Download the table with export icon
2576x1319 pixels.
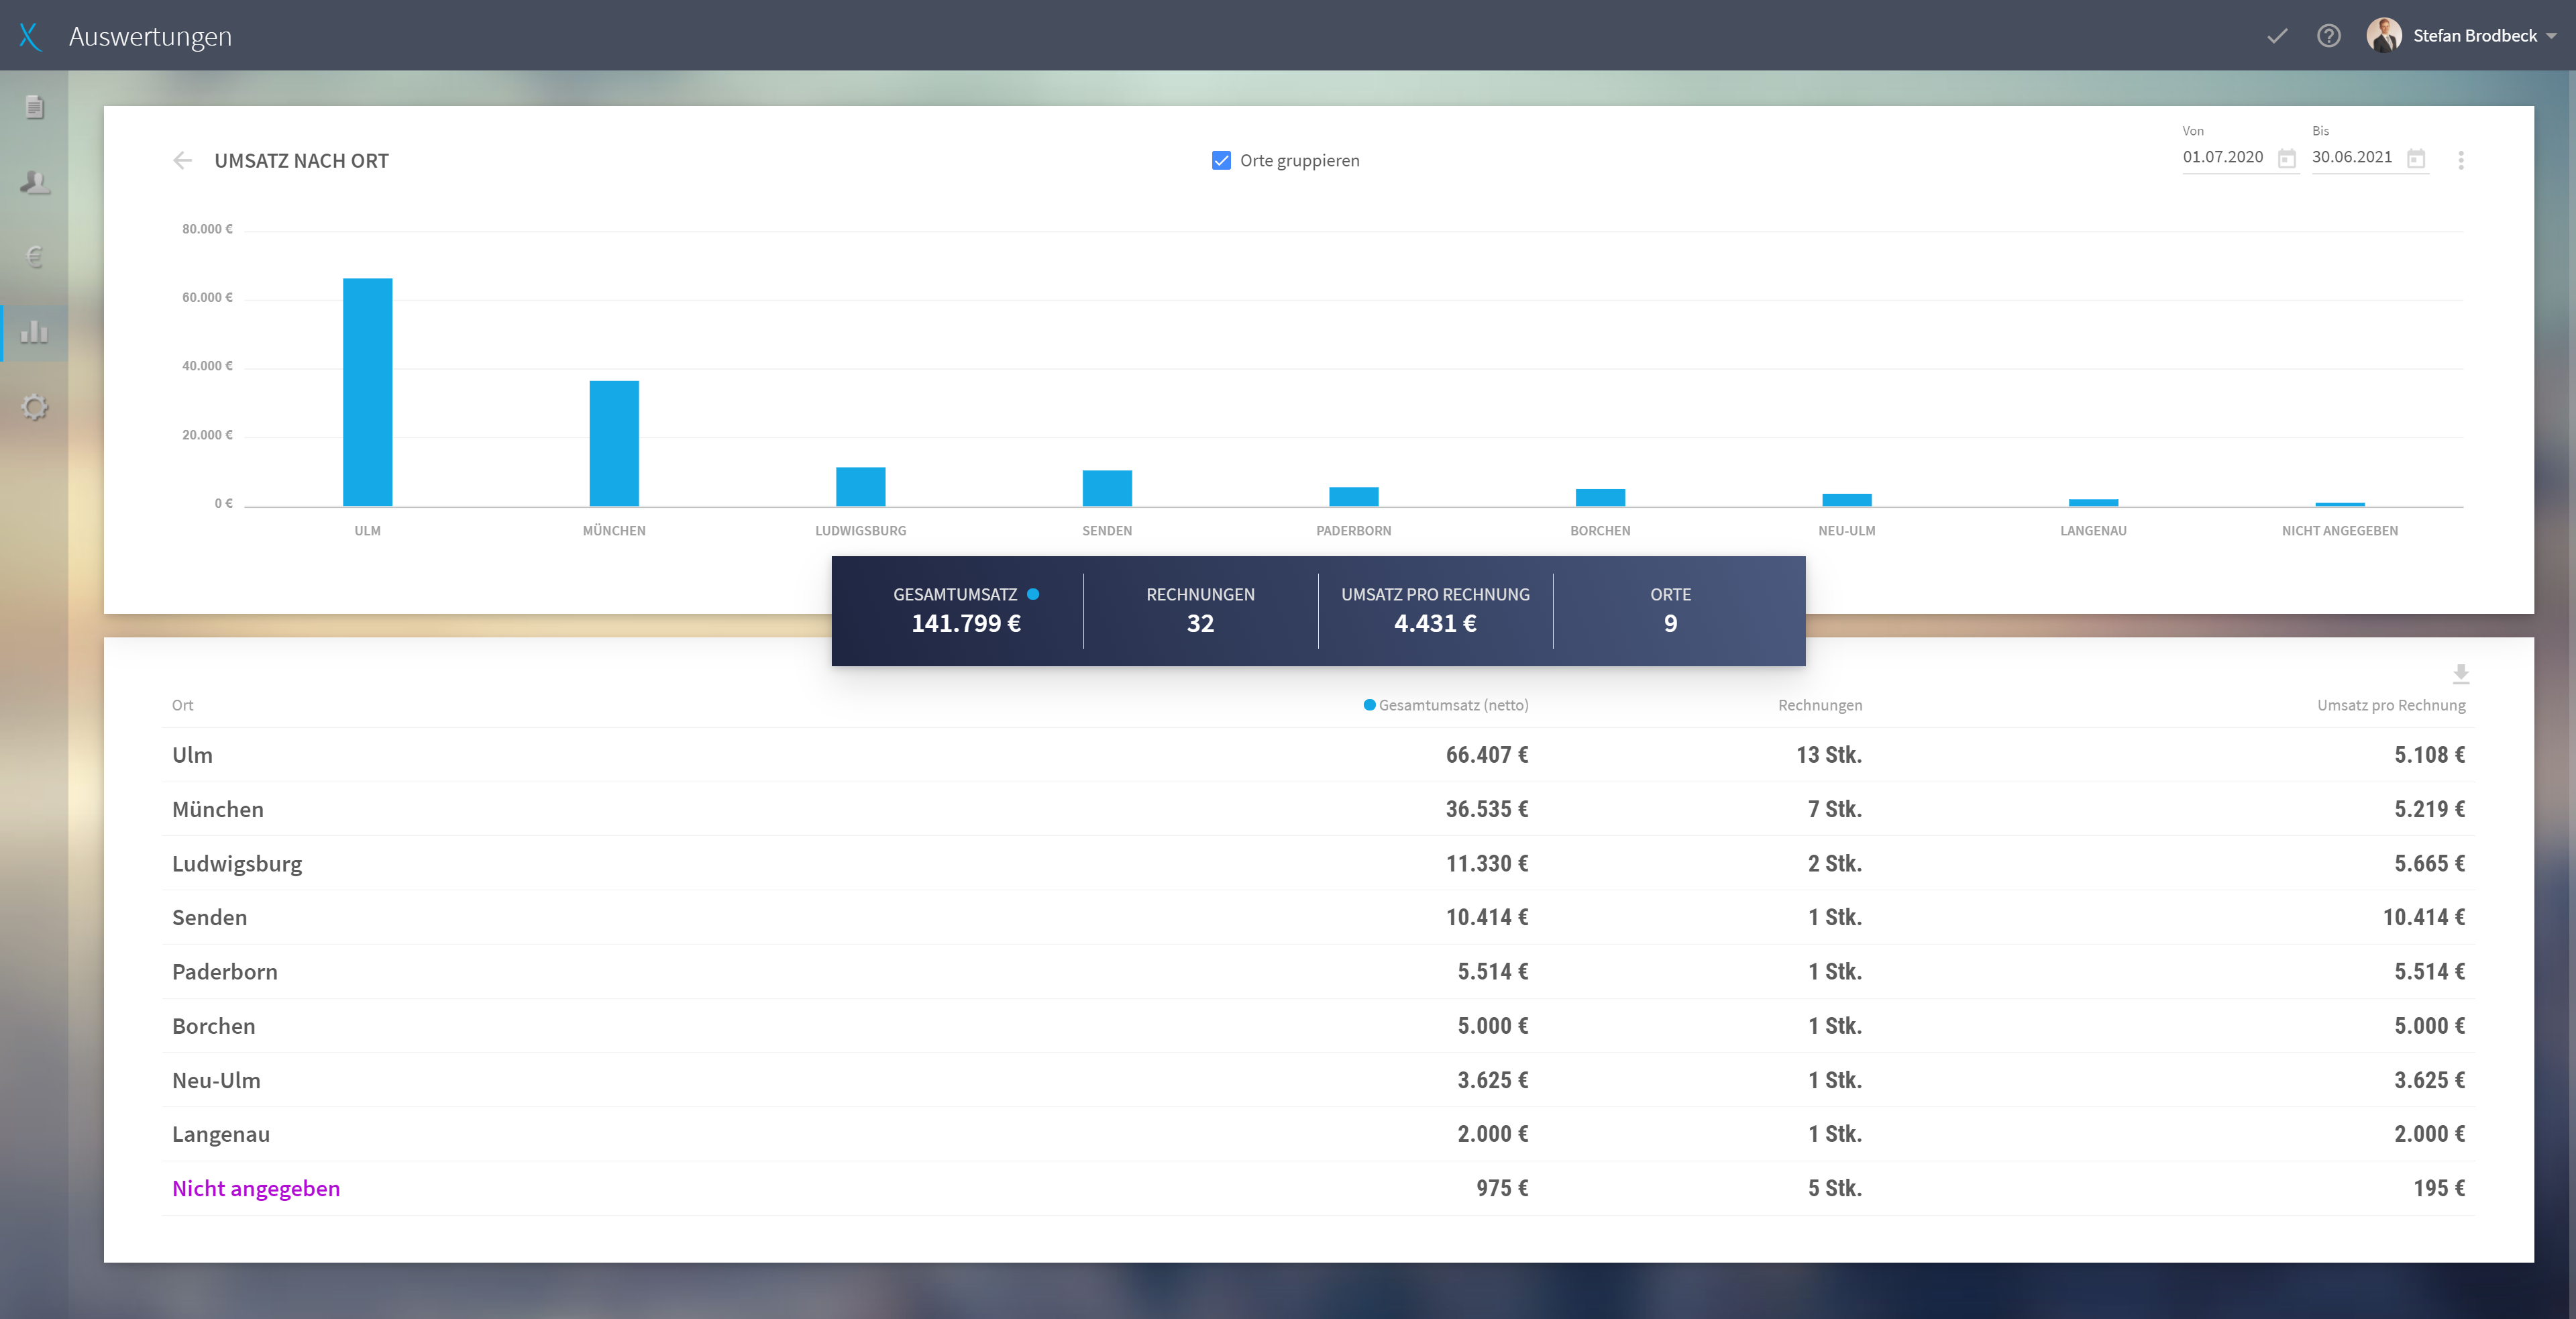pos(2461,674)
